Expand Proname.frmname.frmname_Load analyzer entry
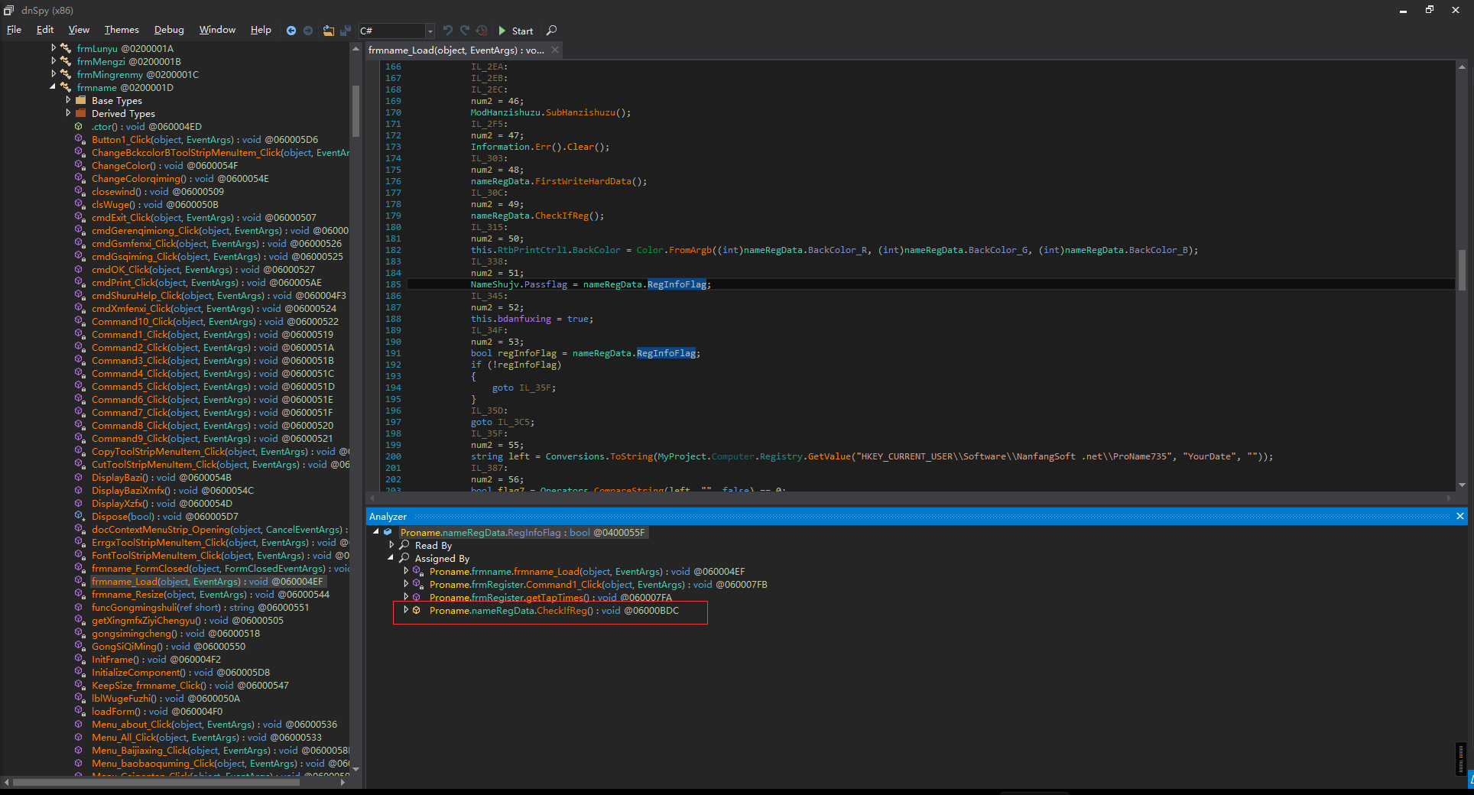The height and width of the screenshot is (795, 1474). [x=406, y=571]
